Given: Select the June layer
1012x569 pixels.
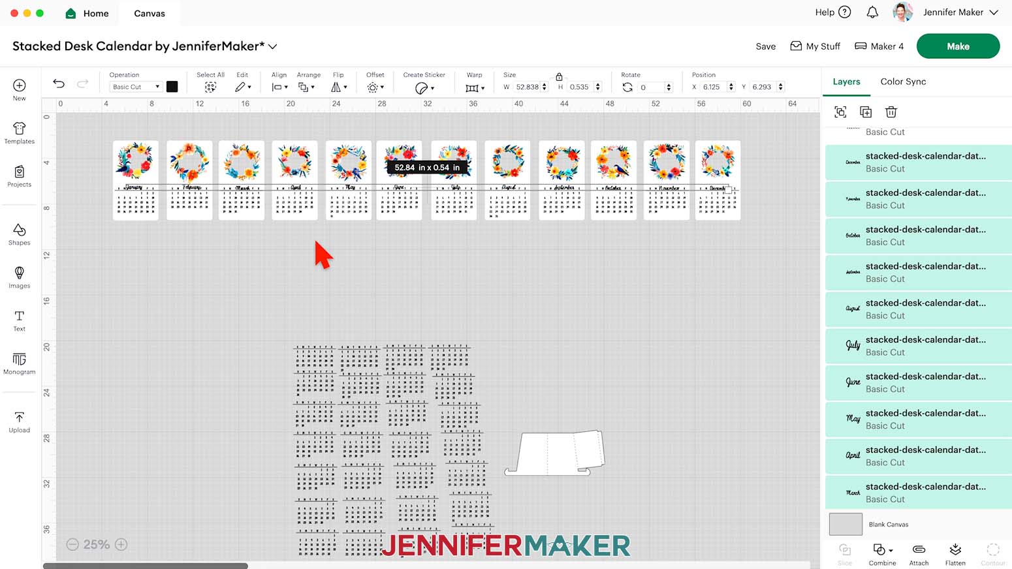Looking at the screenshot, I should [x=919, y=382].
